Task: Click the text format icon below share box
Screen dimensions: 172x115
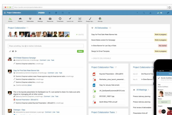Action: [16, 51]
